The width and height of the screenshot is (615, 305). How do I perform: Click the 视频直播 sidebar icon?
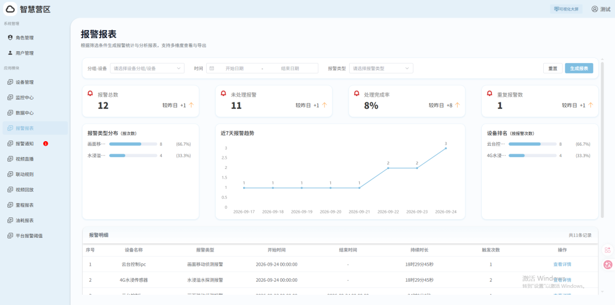(x=10, y=159)
